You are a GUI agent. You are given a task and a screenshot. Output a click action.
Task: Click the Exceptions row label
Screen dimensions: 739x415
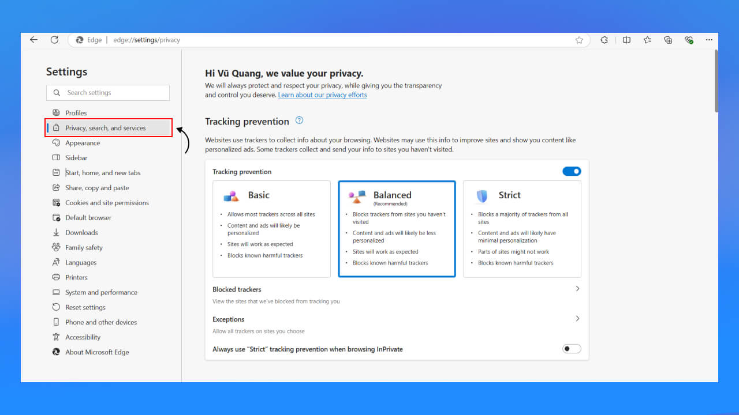228,319
